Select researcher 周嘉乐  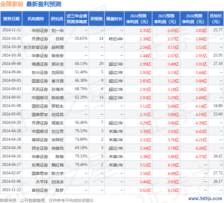(x=57, y=123)
